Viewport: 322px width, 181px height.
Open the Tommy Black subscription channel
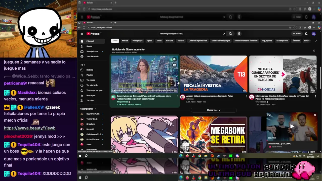click(92, 119)
